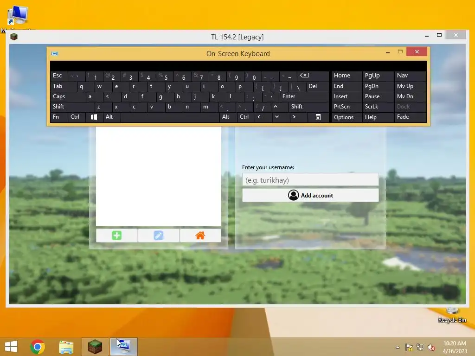Click the taskbar clock showing 10:20 AM
475x356 pixels.
coord(455,347)
